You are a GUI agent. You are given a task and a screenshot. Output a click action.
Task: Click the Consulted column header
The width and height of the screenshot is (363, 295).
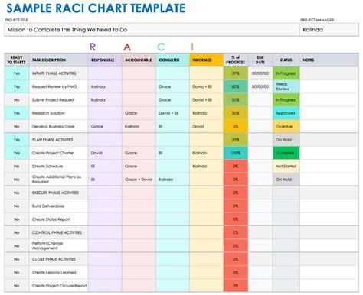pyautogui.click(x=172, y=60)
